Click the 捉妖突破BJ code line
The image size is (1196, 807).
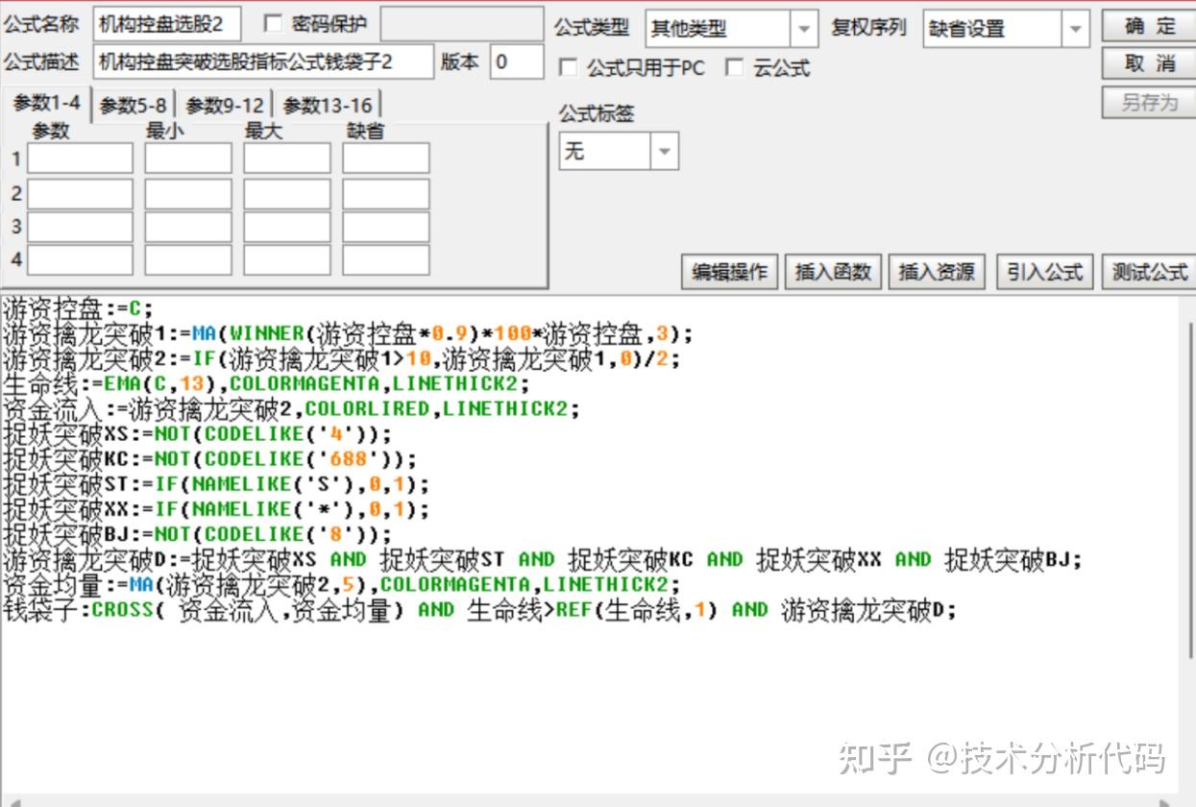pos(198,533)
